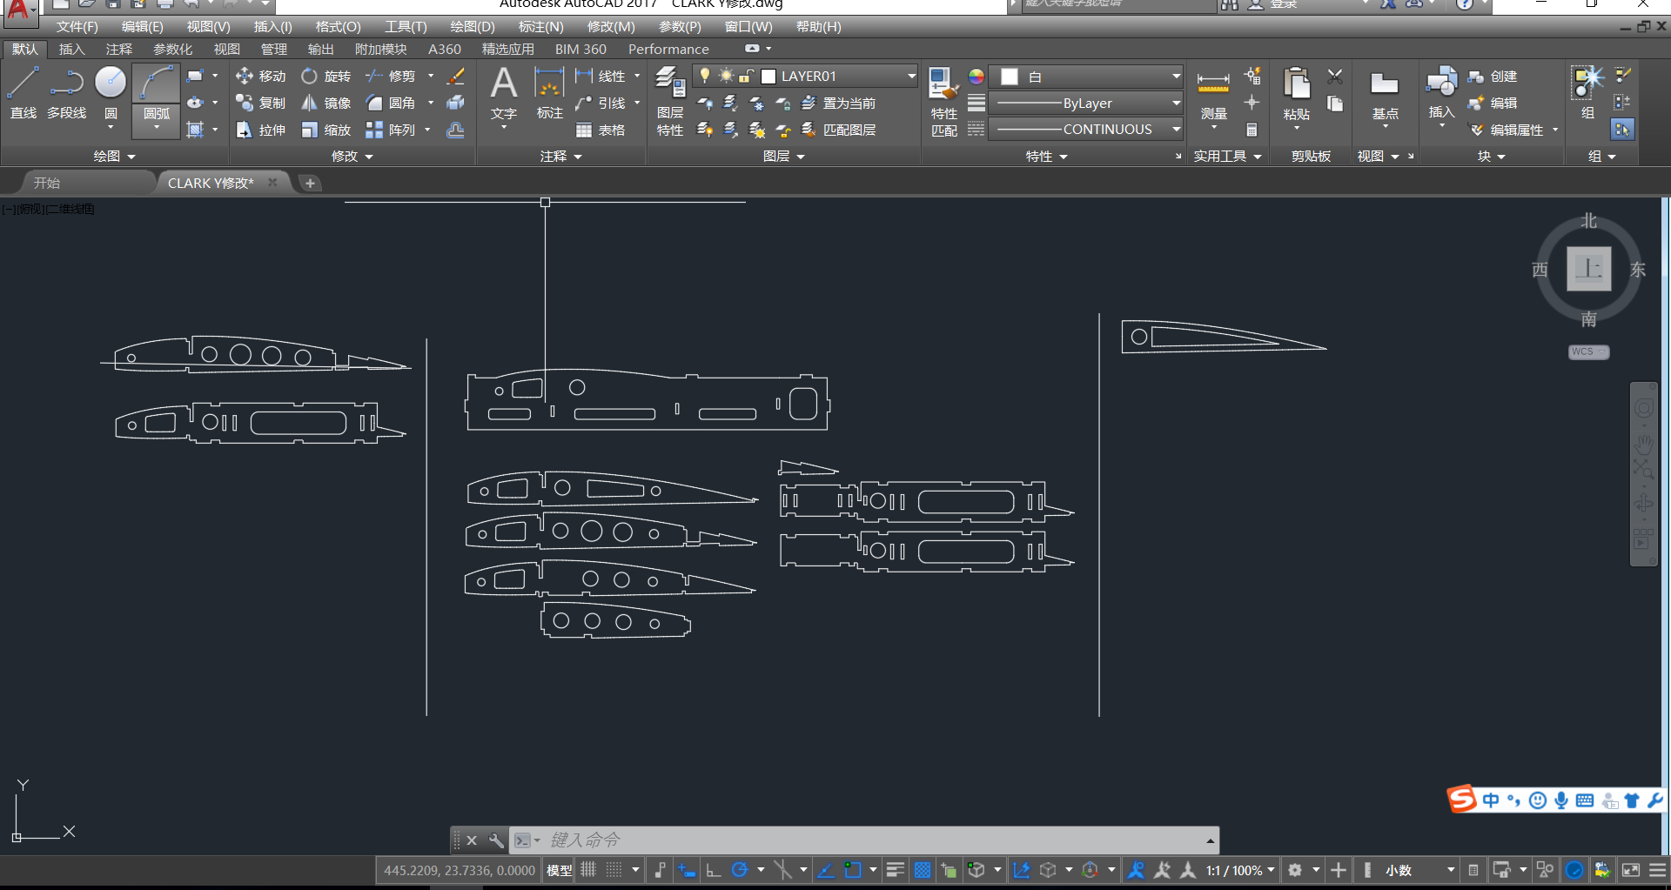The image size is (1671, 890).
Task: Toggle grid display in the status bar
Action: pos(589,870)
